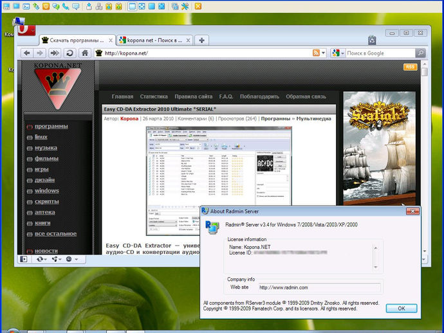Open the 'linux' sidebar category

click(x=41, y=137)
